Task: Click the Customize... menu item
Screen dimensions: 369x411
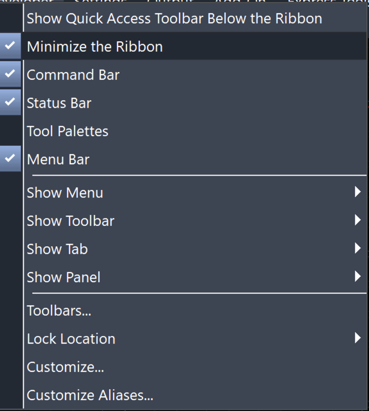Action: pyautogui.click(x=65, y=367)
